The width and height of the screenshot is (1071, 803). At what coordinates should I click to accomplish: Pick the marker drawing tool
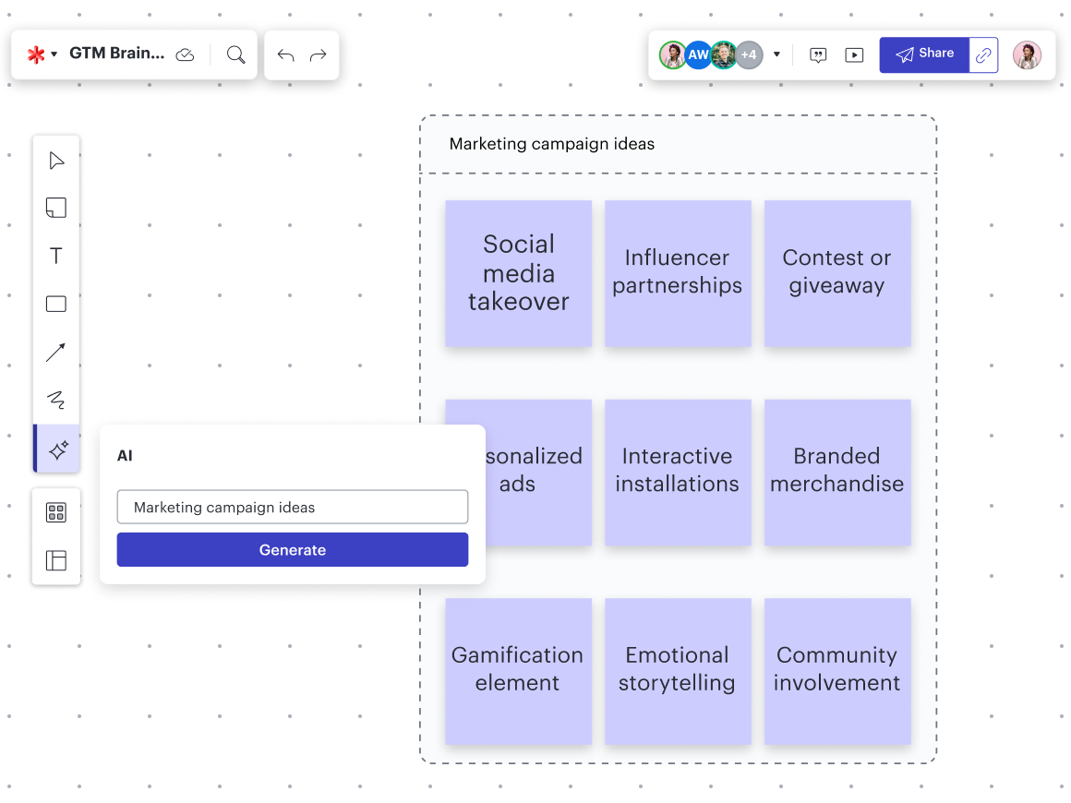point(56,400)
